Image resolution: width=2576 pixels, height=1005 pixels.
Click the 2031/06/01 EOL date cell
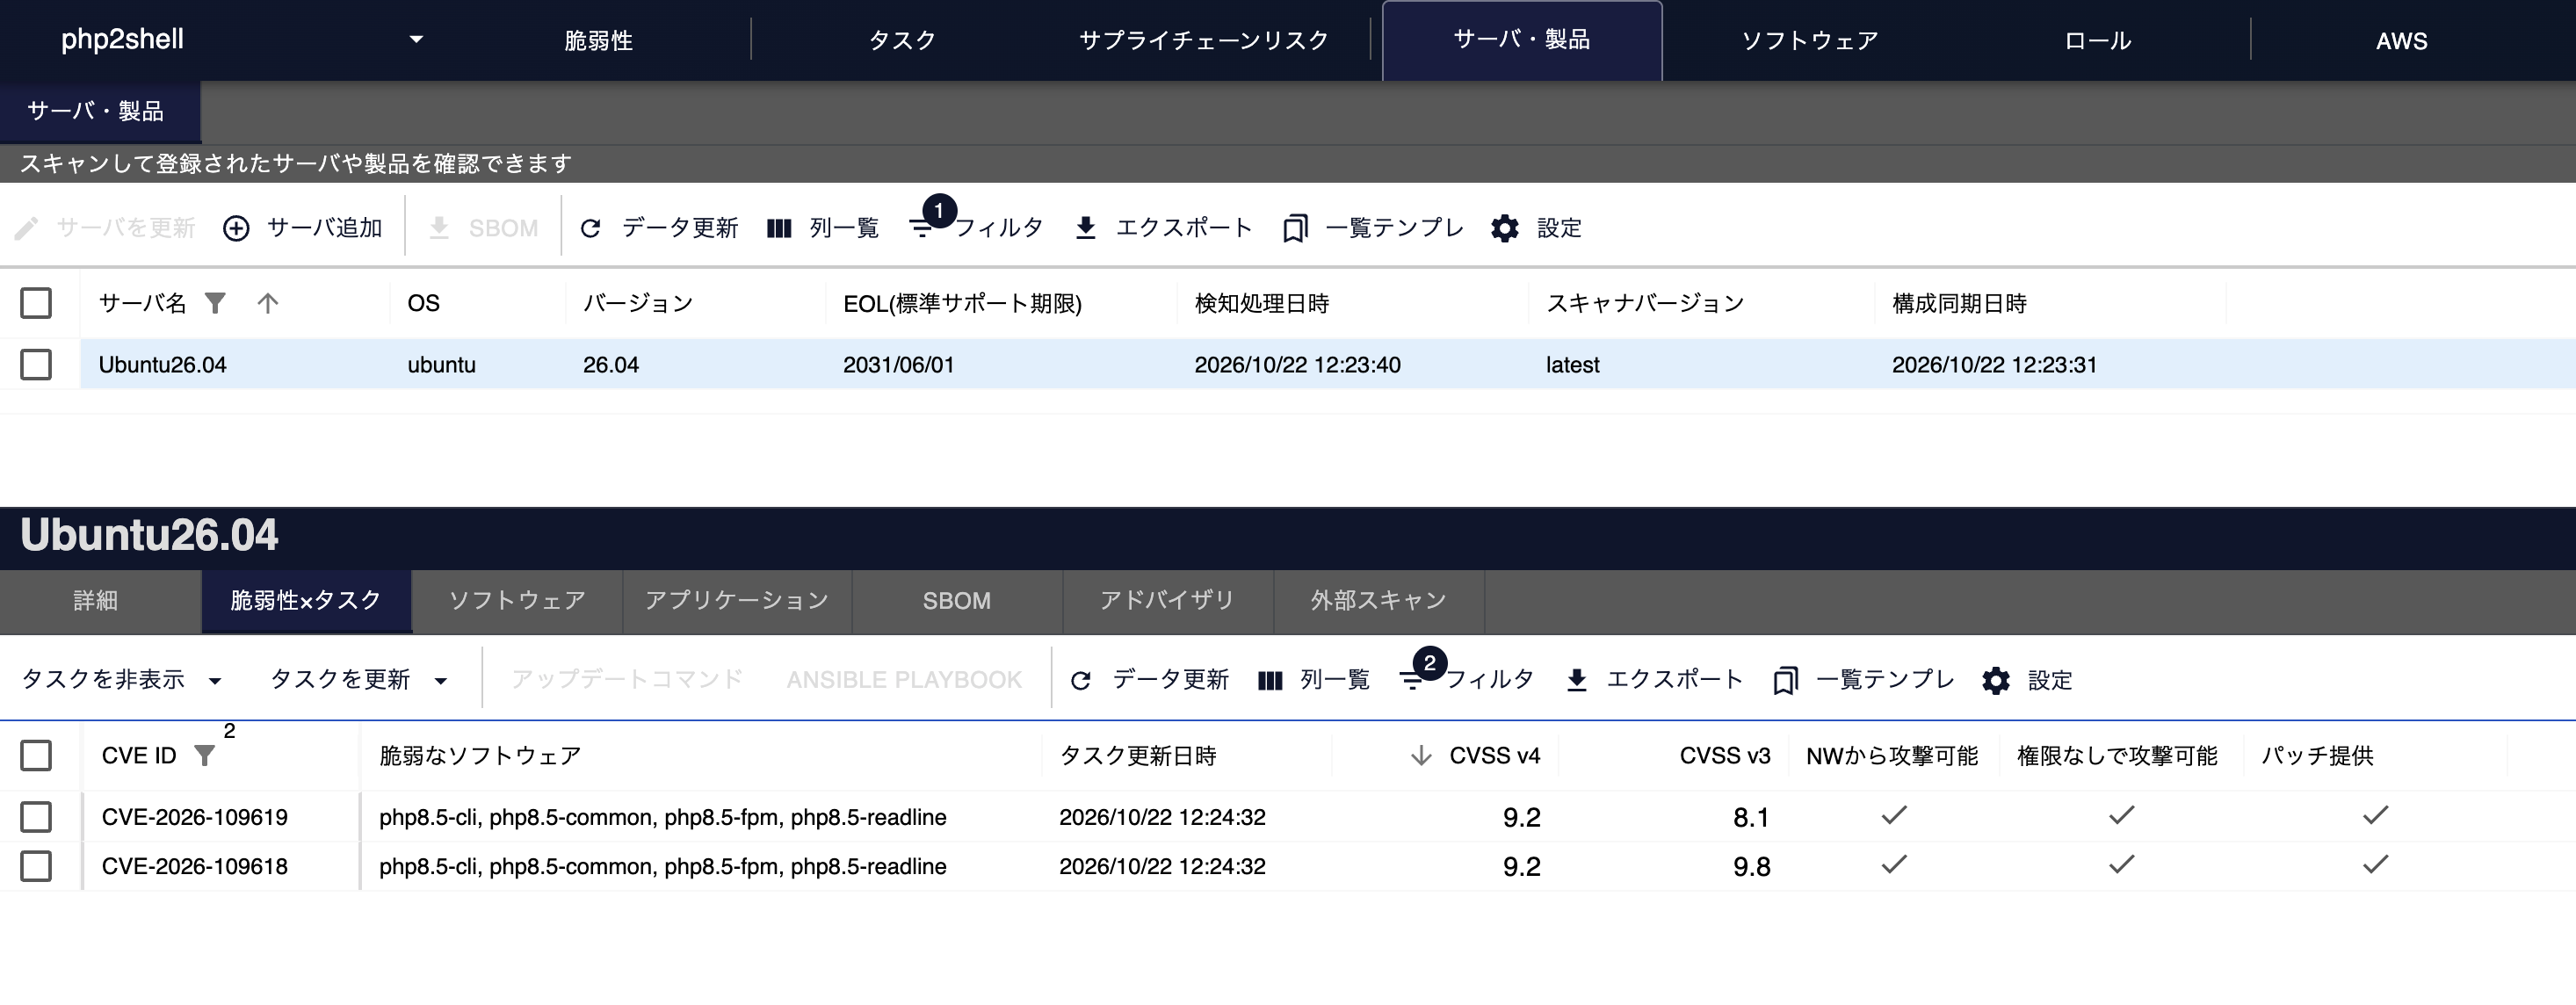point(898,365)
